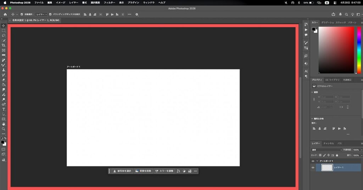Viewport: 363px width, 190px height.
Task: Toggle lock image pixels brush icon
Action: tap(324, 155)
